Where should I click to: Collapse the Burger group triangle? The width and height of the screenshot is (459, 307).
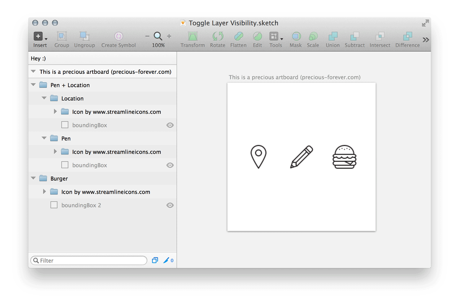[33, 178]
